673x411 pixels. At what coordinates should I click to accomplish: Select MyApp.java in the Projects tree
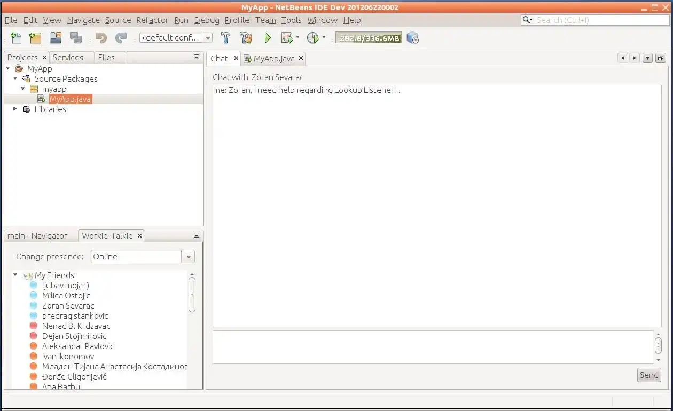(x=70, y=99)
